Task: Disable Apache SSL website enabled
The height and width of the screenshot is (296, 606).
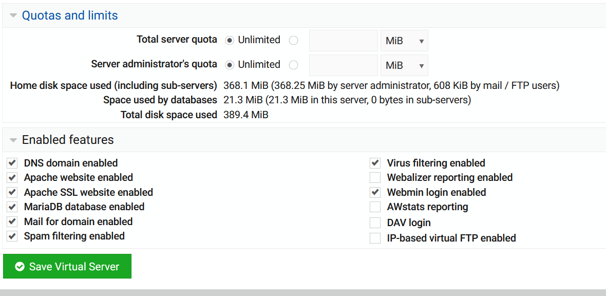Action: [12, 192]
